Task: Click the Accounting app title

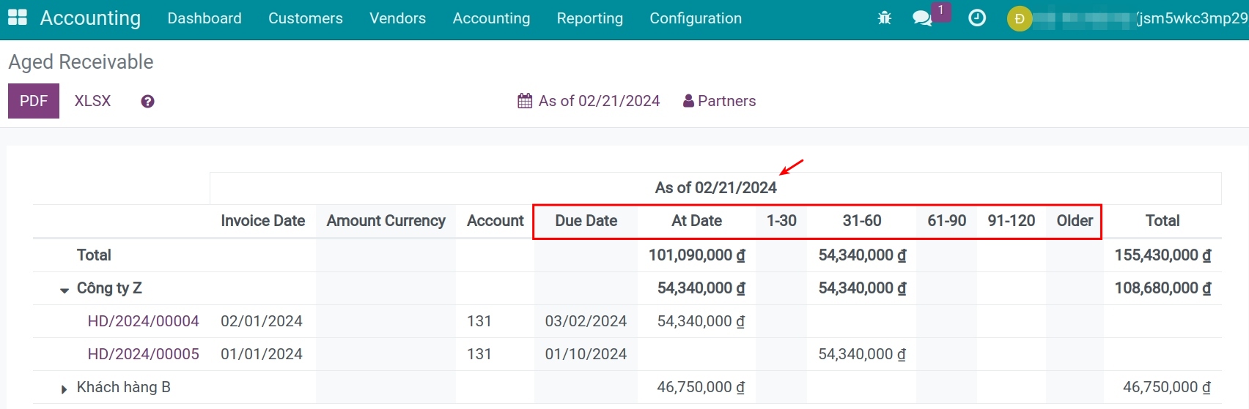Action: pyautogui.click(x=90, y=18)
